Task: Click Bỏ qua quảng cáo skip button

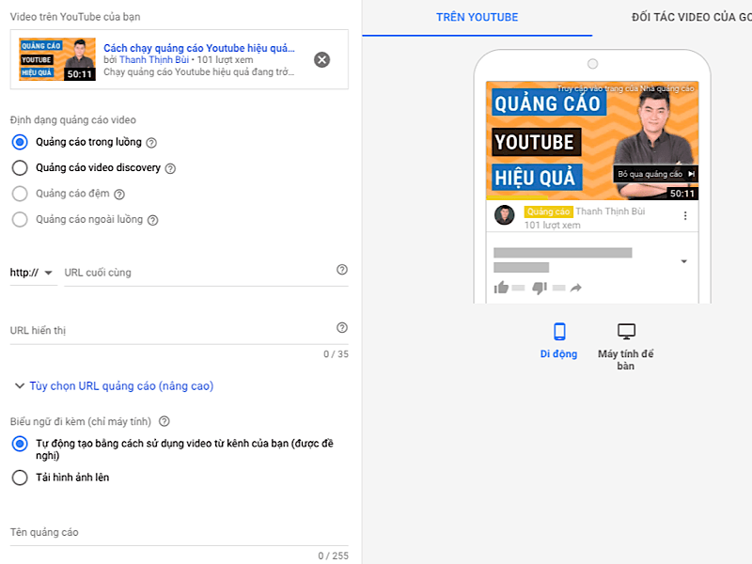Action: pyautogui.click(x=655, y=174)
